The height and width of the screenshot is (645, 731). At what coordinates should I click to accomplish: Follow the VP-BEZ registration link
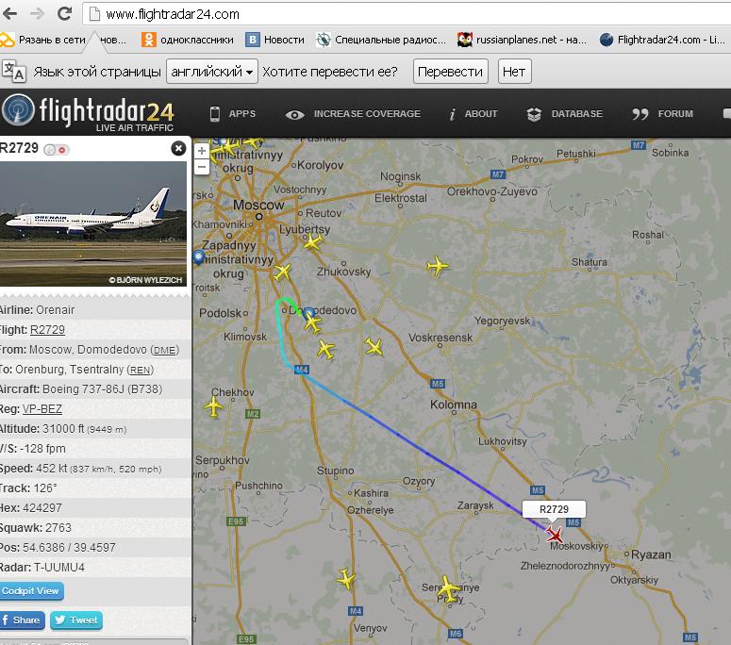[x=42, y=408]
